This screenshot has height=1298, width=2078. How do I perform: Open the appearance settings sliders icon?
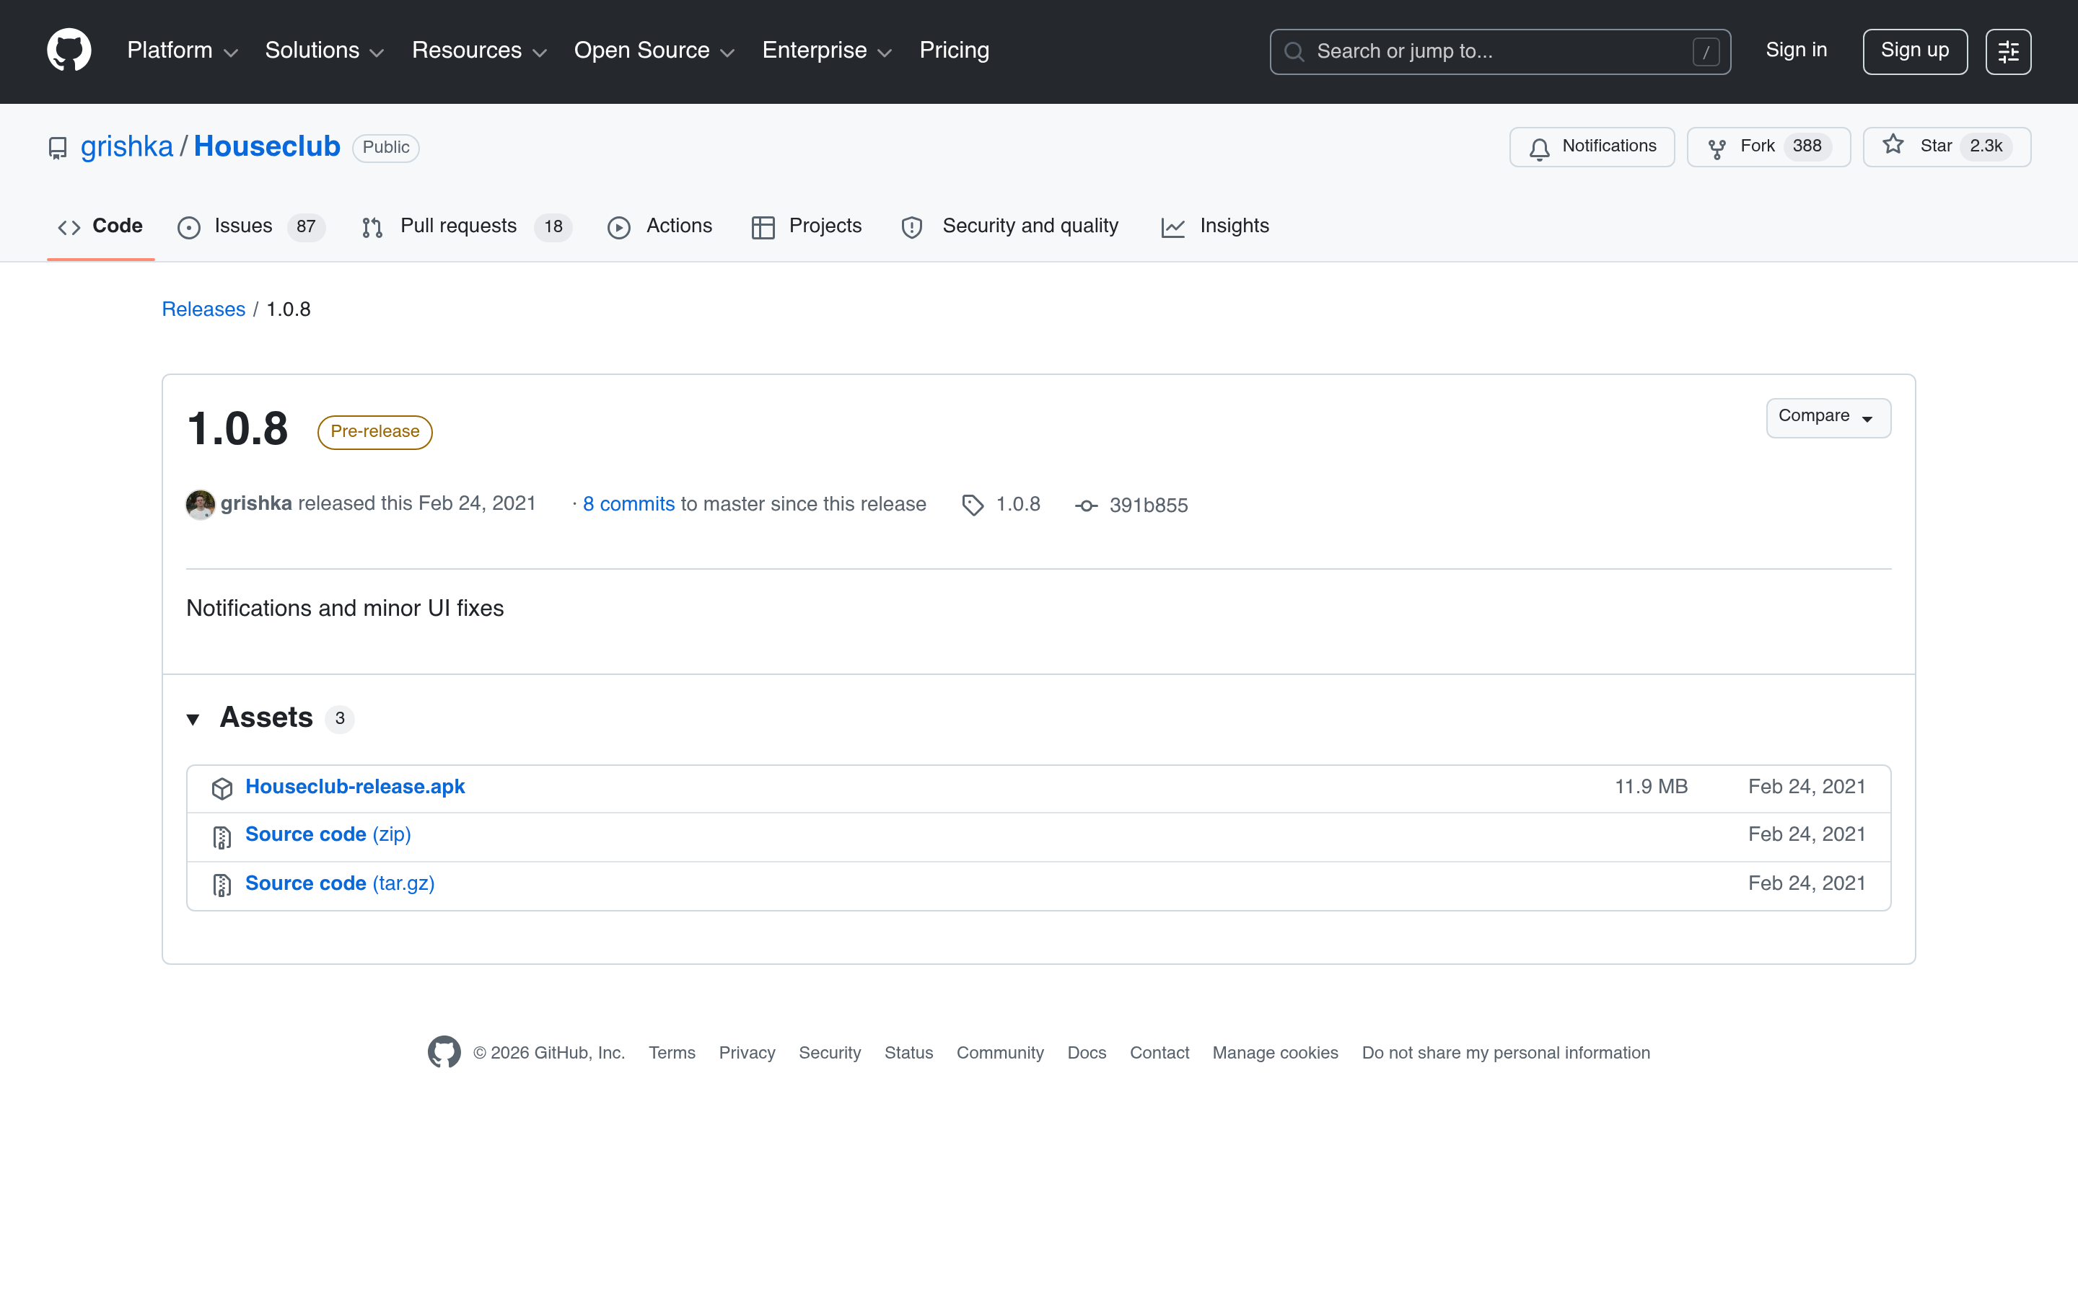[x=2007, y=51]
